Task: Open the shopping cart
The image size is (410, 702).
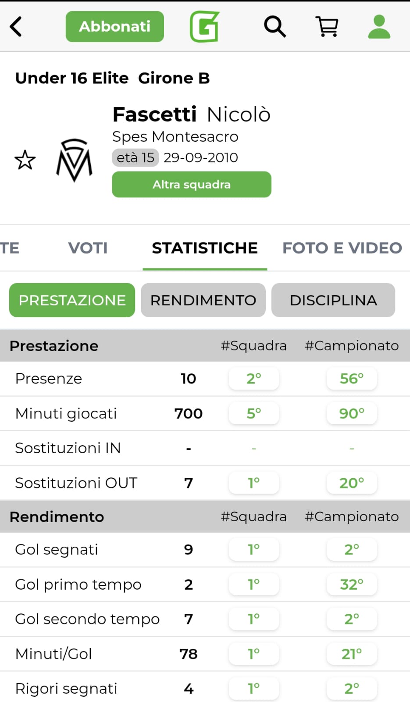Action: point(327,27)
